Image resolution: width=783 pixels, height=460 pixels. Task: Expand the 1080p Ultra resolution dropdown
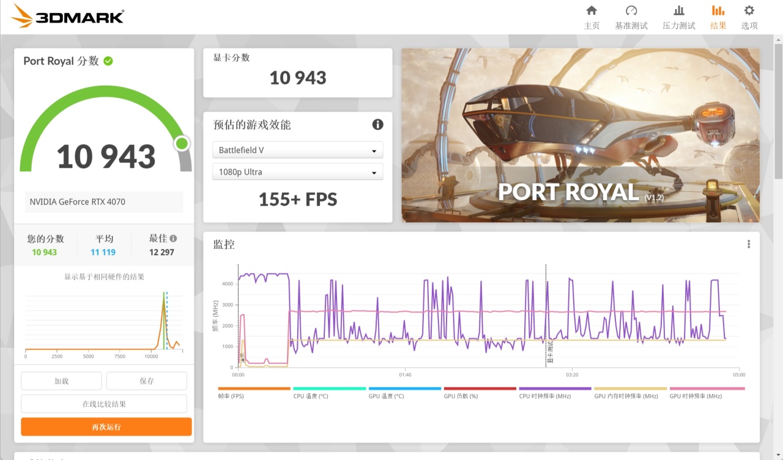pyautogui.click(x=298, y=172)
